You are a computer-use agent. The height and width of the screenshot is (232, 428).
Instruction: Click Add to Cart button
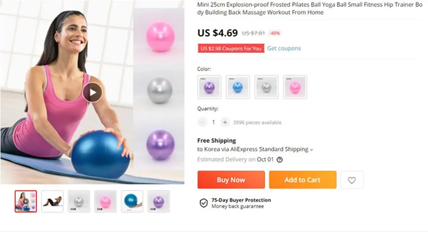click(x=303, y=180)
